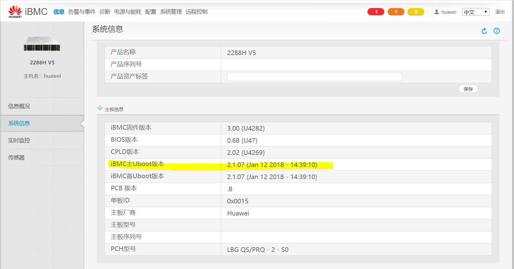Click the 产品名称 value 2288H V5
514x269 pixels.
(241, 53)
